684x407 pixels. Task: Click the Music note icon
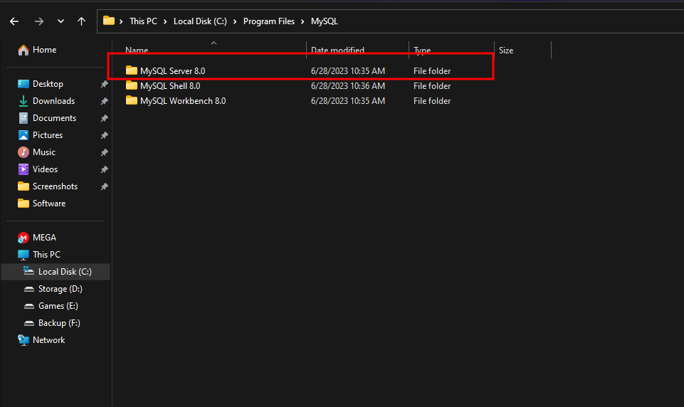tap(23, 152)
